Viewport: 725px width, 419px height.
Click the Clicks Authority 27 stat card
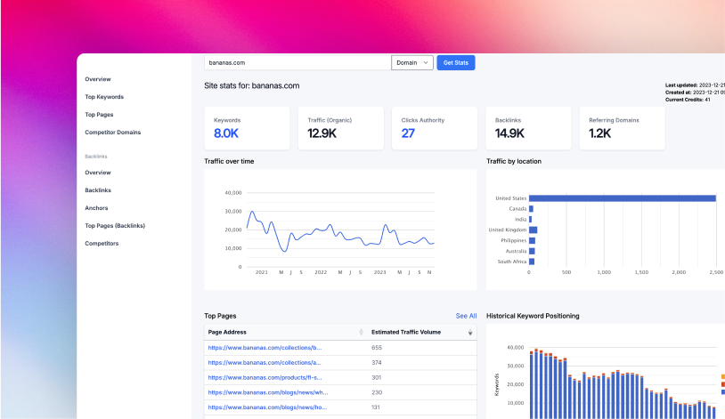click(x=435, y=128)
